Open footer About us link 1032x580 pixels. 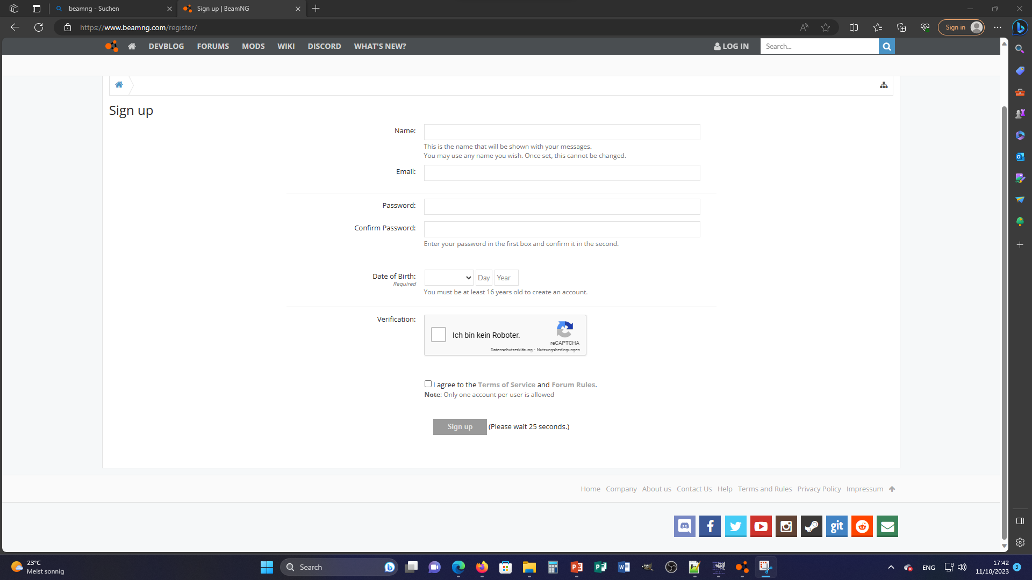pos(656,489)
